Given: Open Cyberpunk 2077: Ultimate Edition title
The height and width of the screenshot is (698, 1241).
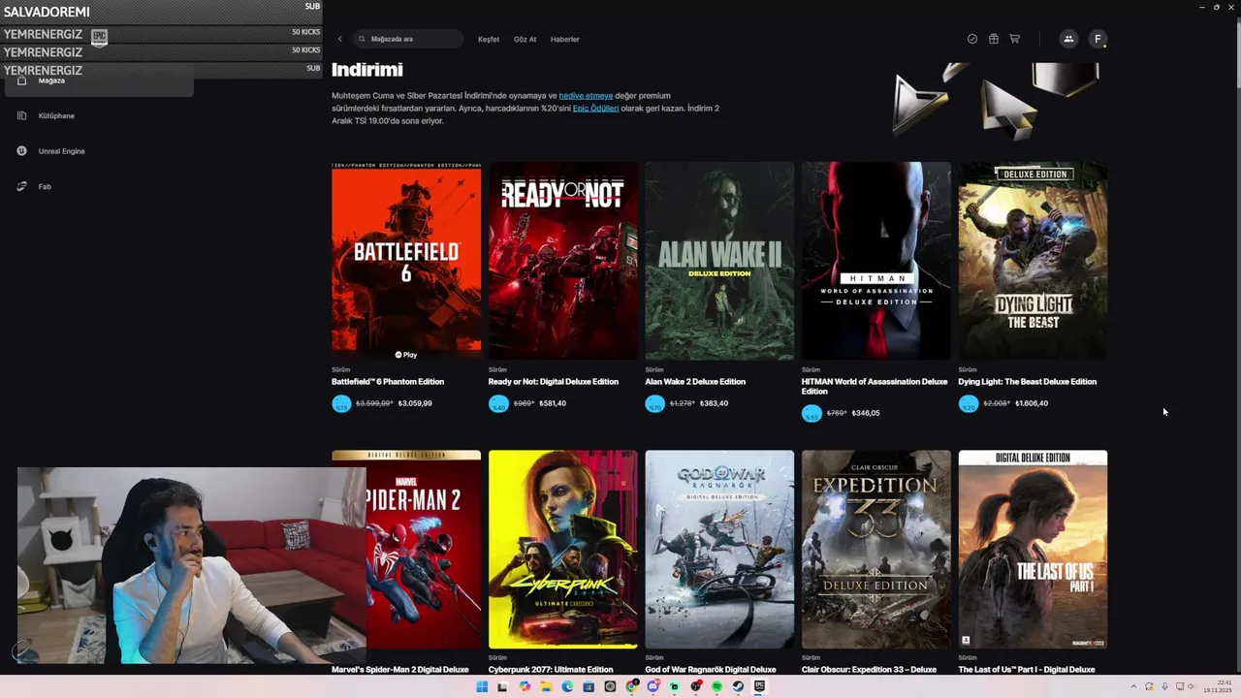Looking at the screenshot, I should tap(551, 669).
